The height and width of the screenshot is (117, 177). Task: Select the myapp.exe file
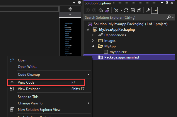118,52
